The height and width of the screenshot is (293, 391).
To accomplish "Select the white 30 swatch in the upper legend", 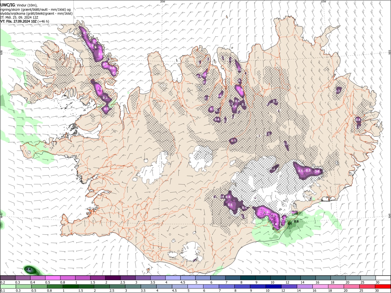I will click(383, 278).
